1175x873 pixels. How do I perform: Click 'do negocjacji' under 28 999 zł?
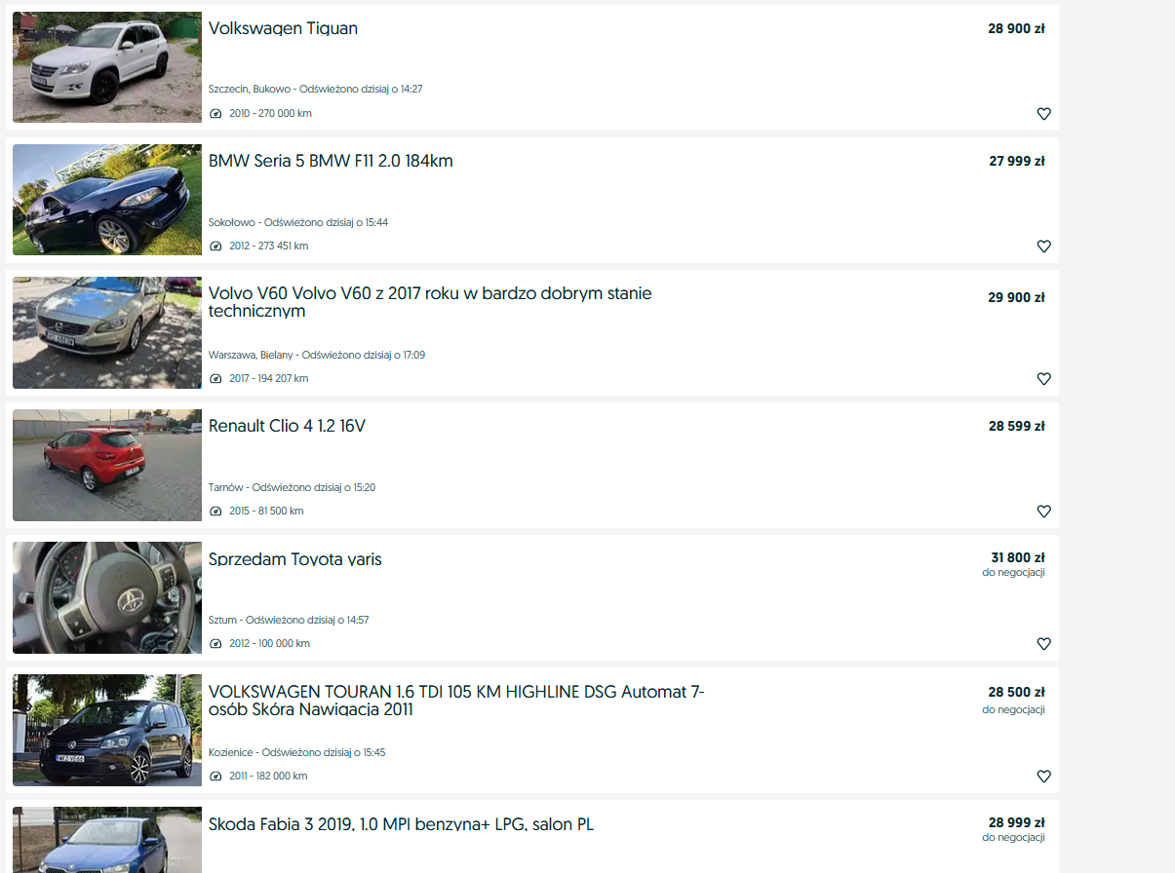(x=1013, y=837)
